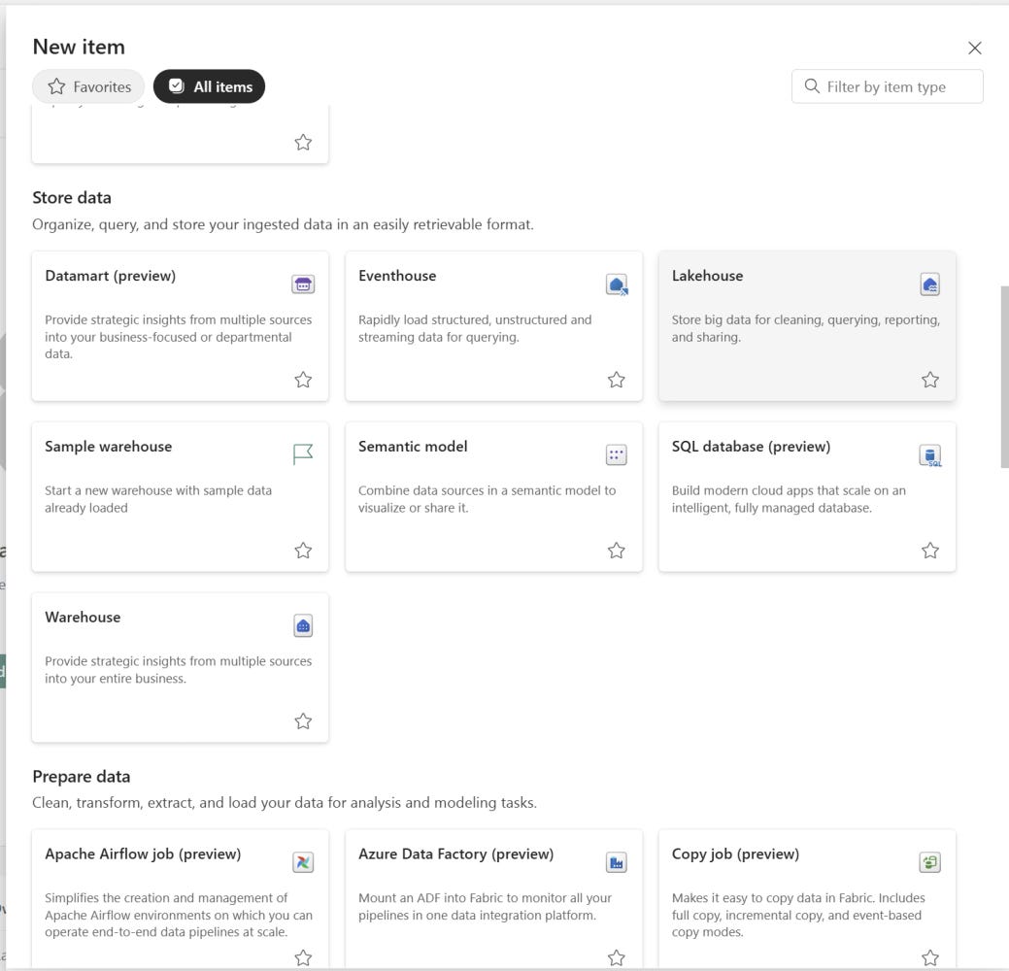Click the New item dialog title
This screenshot has height=971, width=1009.
[x=79, y=47]
